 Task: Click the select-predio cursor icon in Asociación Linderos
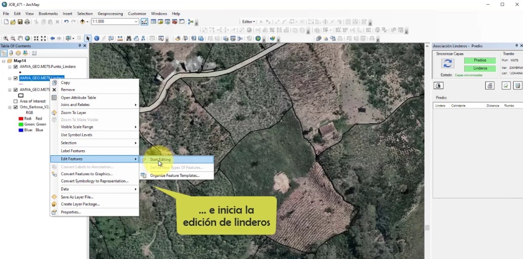pyautogui.click(x=439, y=86)
